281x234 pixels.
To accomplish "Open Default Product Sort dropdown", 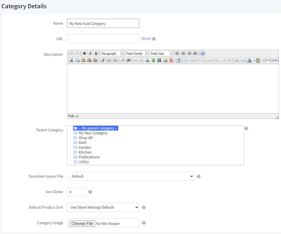I will [103, 207].
